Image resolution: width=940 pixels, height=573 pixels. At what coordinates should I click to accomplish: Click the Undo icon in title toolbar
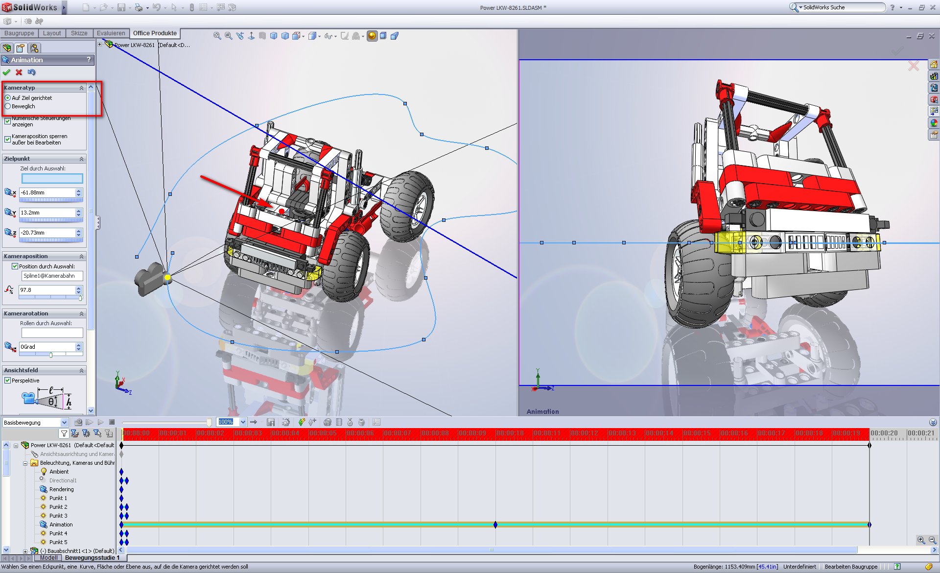click(157, 7)
